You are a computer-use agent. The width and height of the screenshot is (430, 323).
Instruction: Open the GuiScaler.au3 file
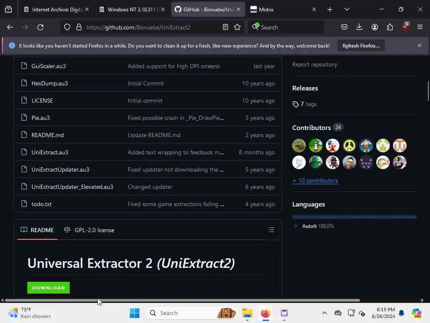click(x=49, y=66)
